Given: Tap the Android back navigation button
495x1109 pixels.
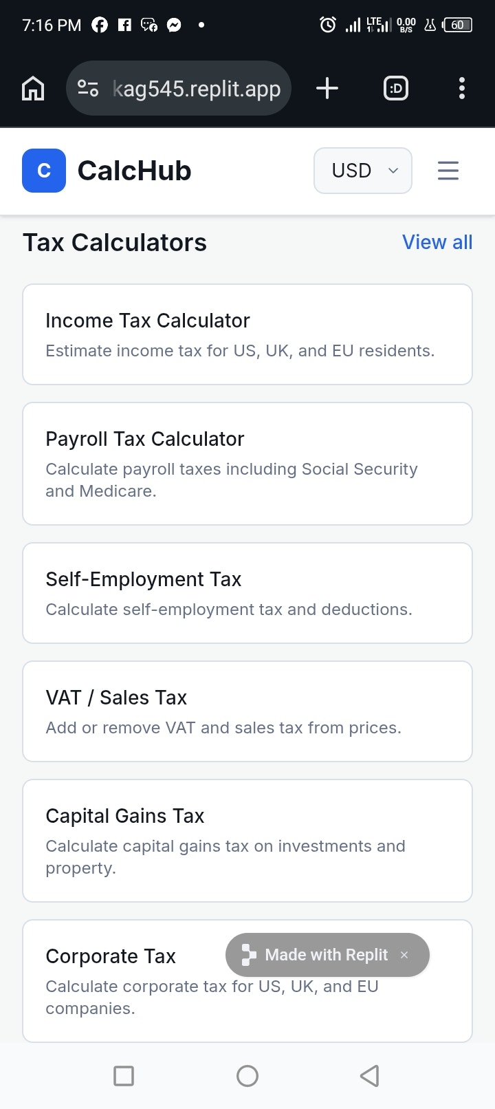Looking at the screenshot, I should [370, 1075].
